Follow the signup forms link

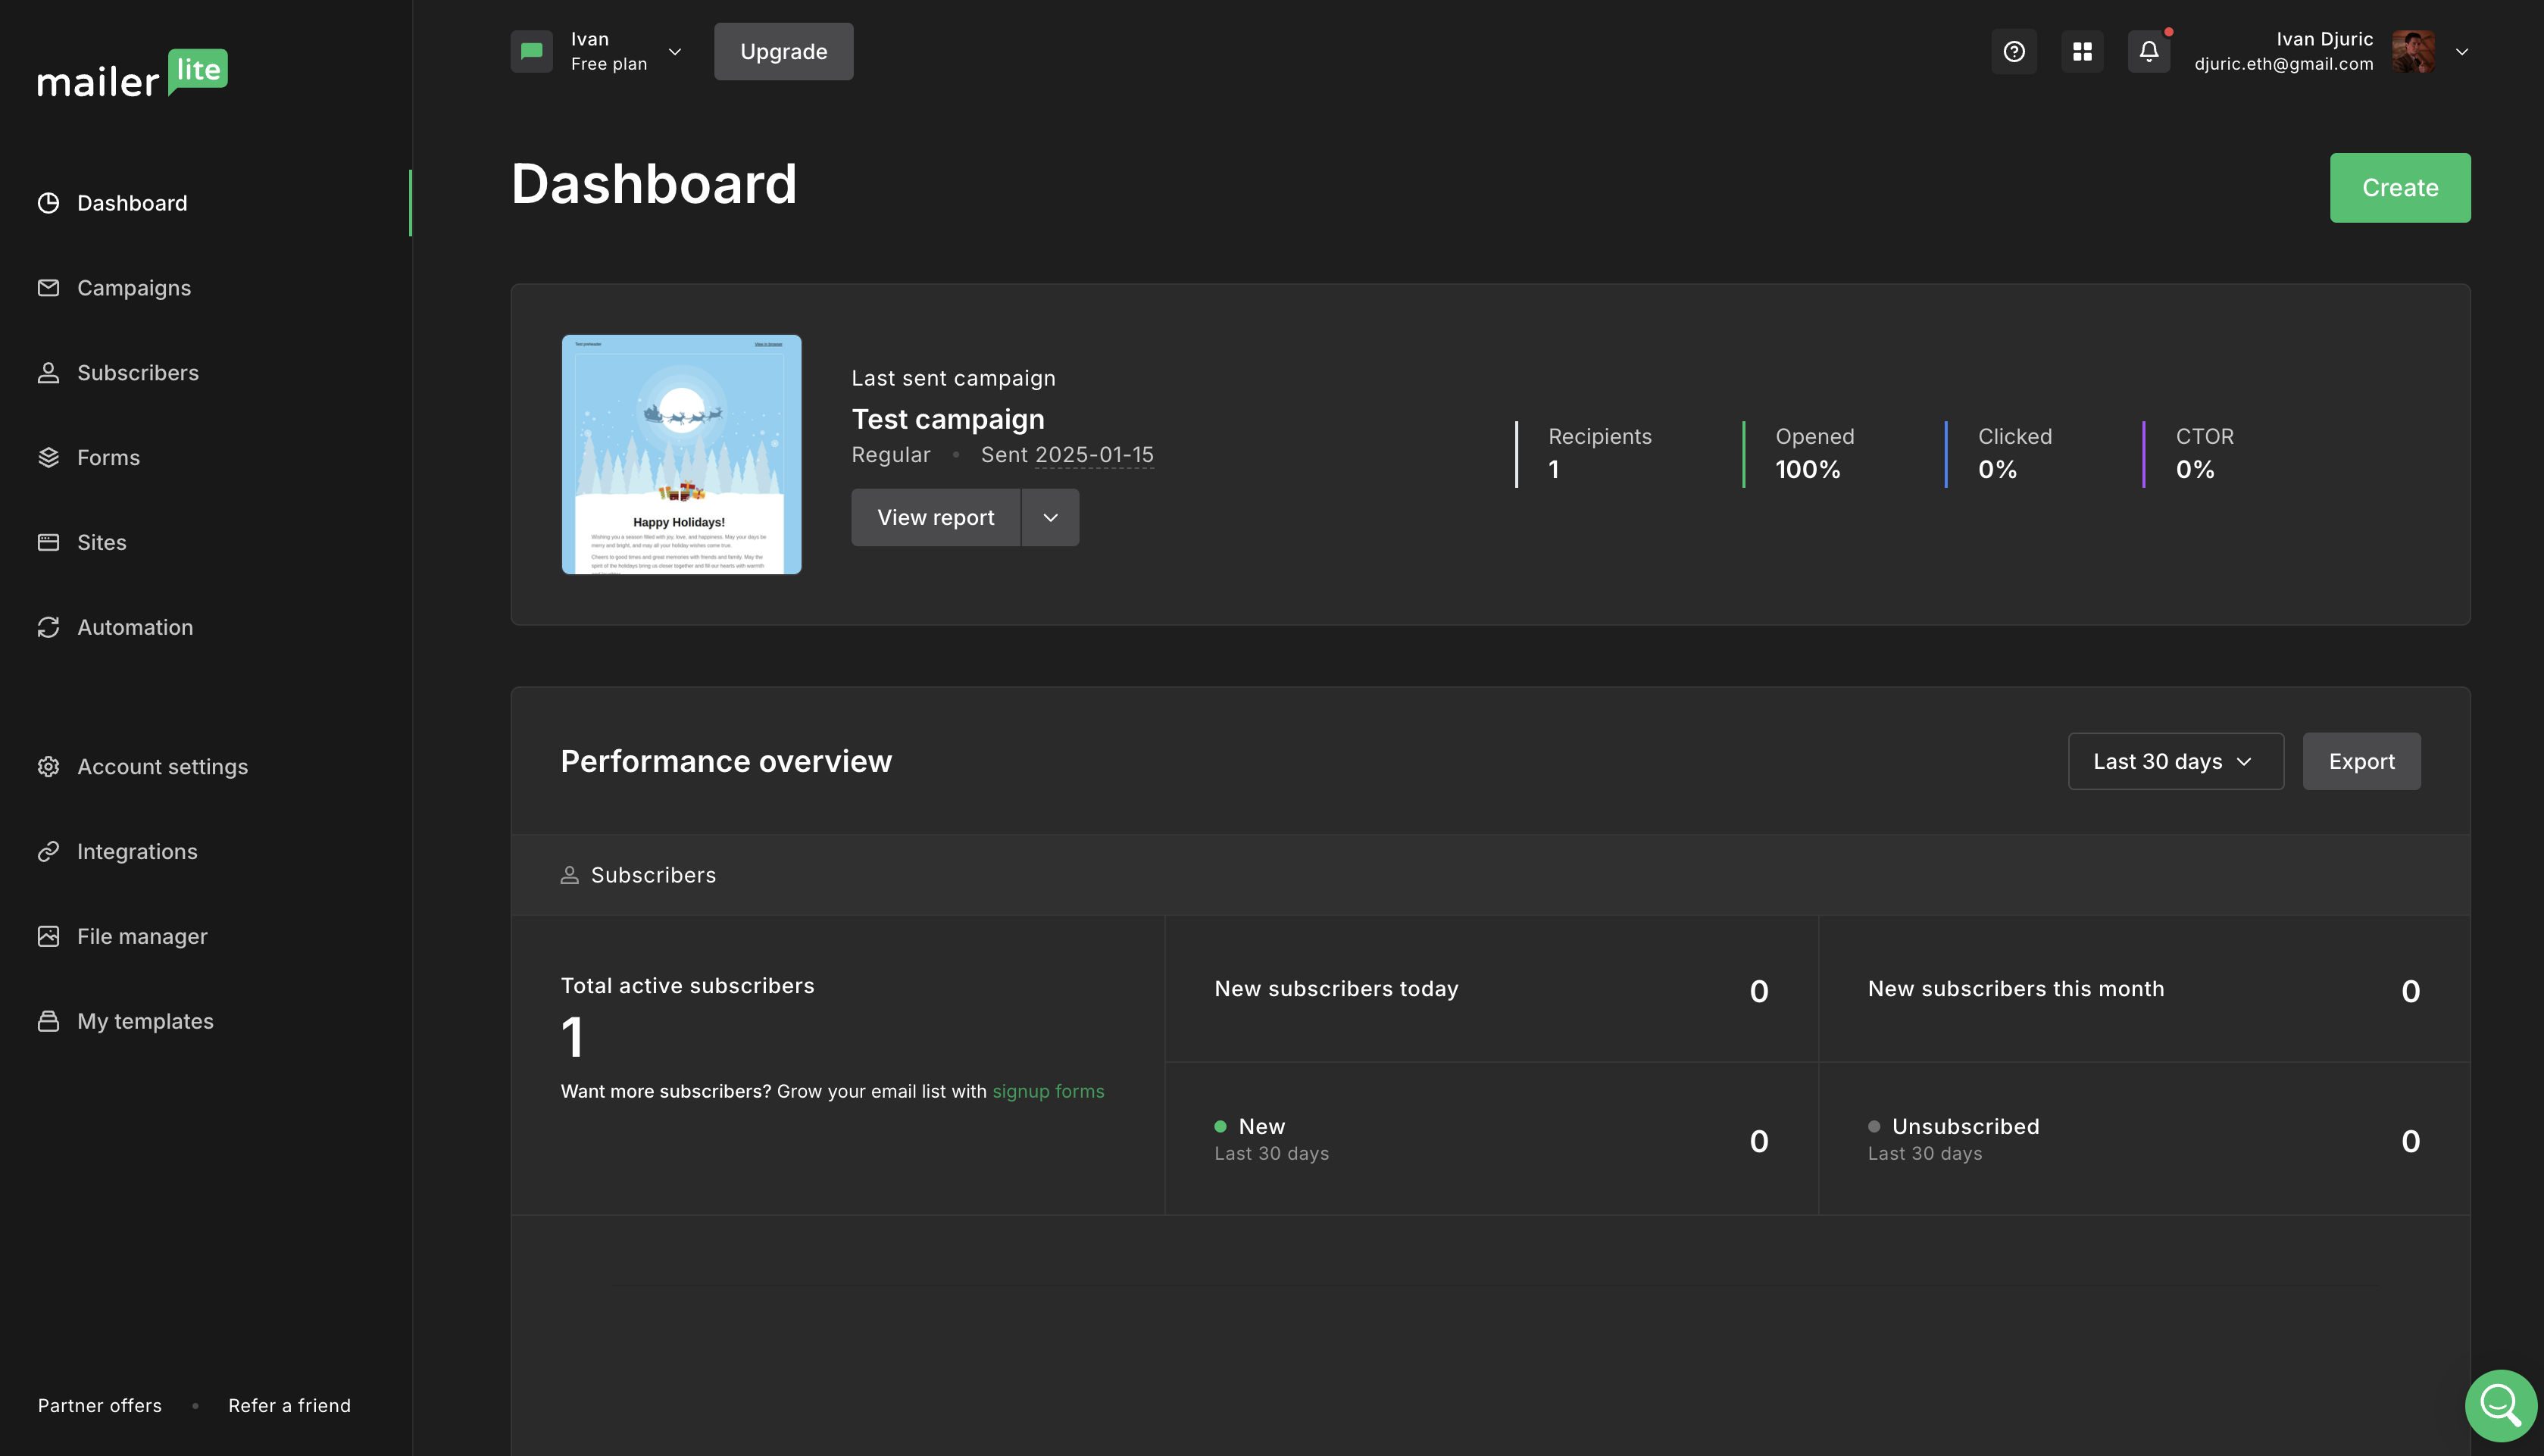point(1048,1091)
